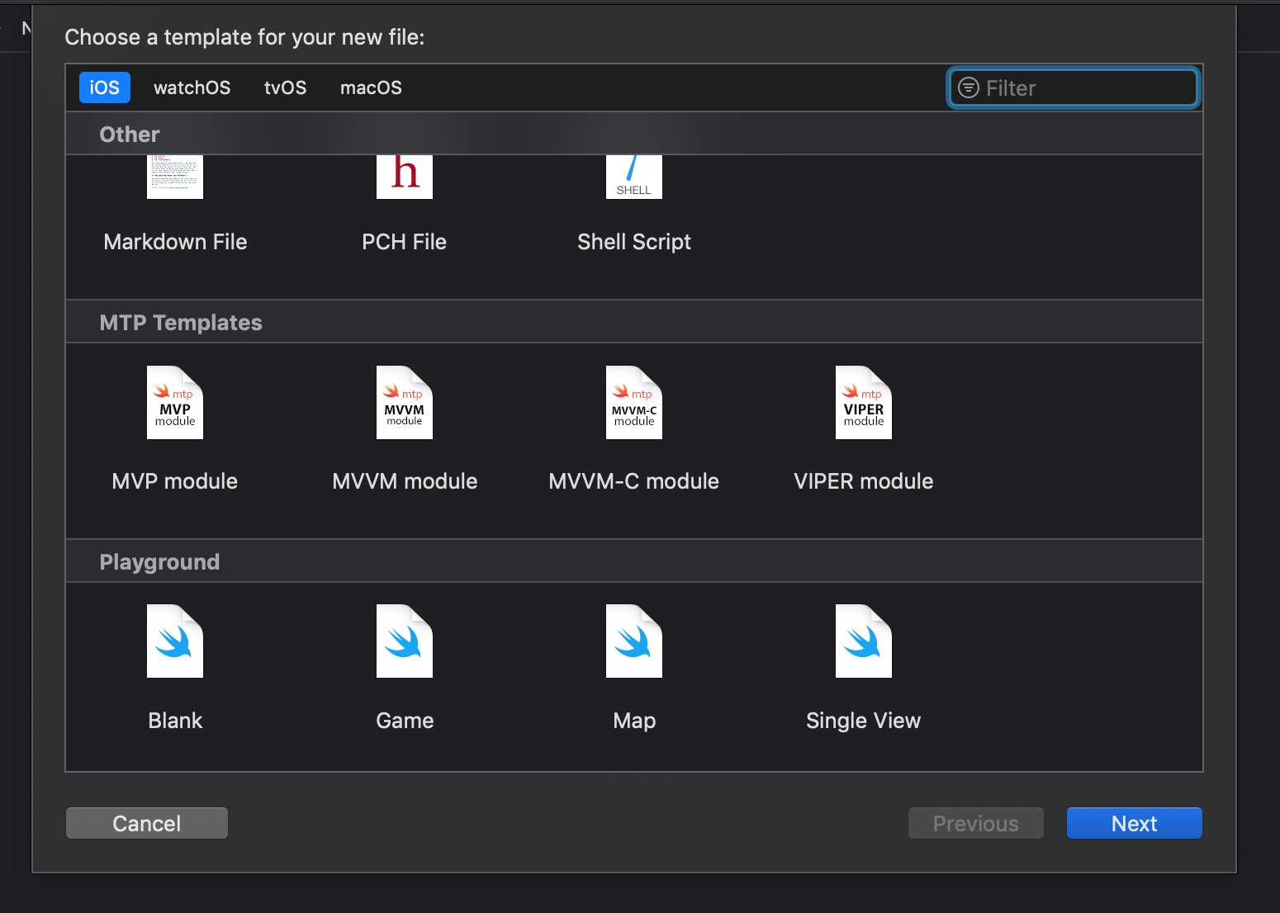Screen dimensions: 1280x913
Task: Click the Next button
Action: (1135, 823)
